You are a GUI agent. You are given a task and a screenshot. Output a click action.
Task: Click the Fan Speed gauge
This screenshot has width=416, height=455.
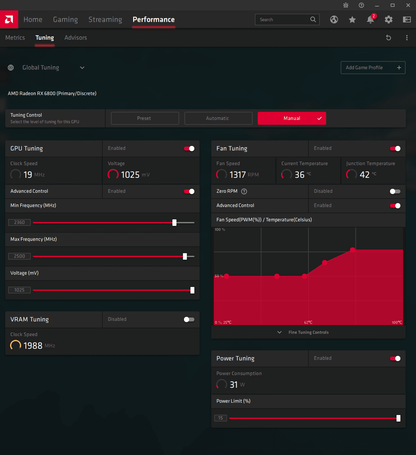(222, 175)
